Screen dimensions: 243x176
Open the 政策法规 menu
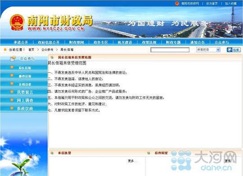[x=149, y=42]
